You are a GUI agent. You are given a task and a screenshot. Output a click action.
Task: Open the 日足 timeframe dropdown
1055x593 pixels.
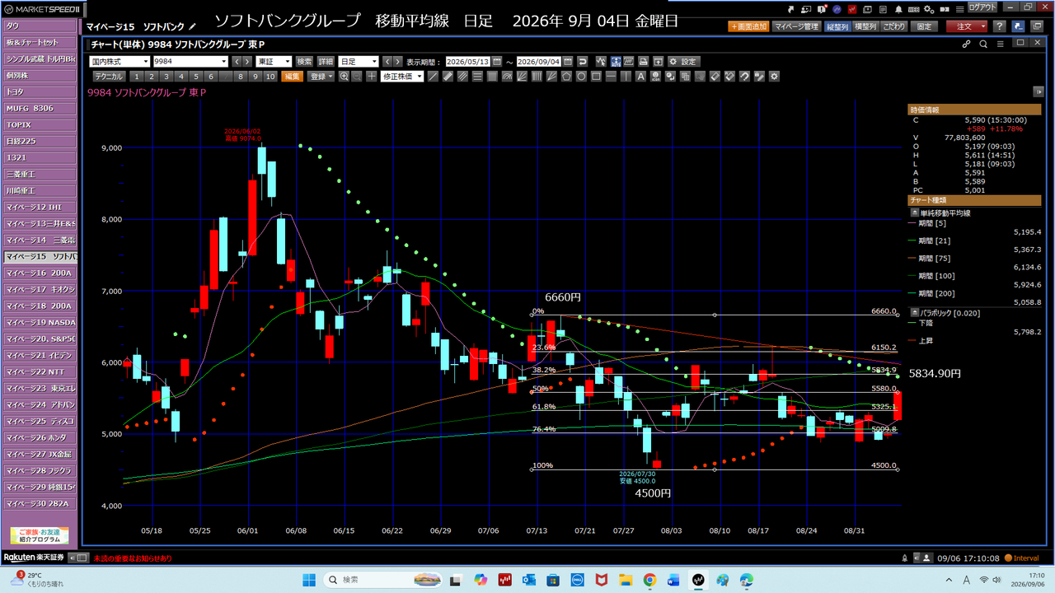pos(359,62)
